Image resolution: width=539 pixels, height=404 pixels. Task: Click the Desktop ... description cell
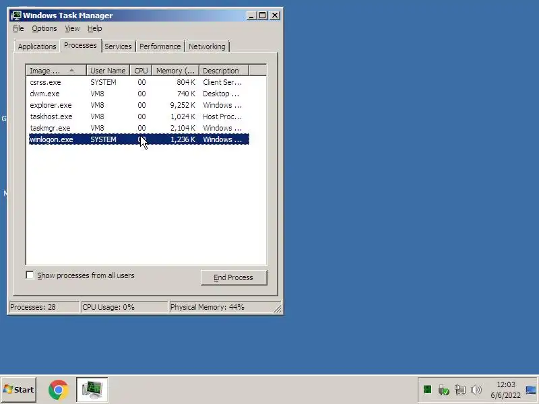tap(221, 94)
